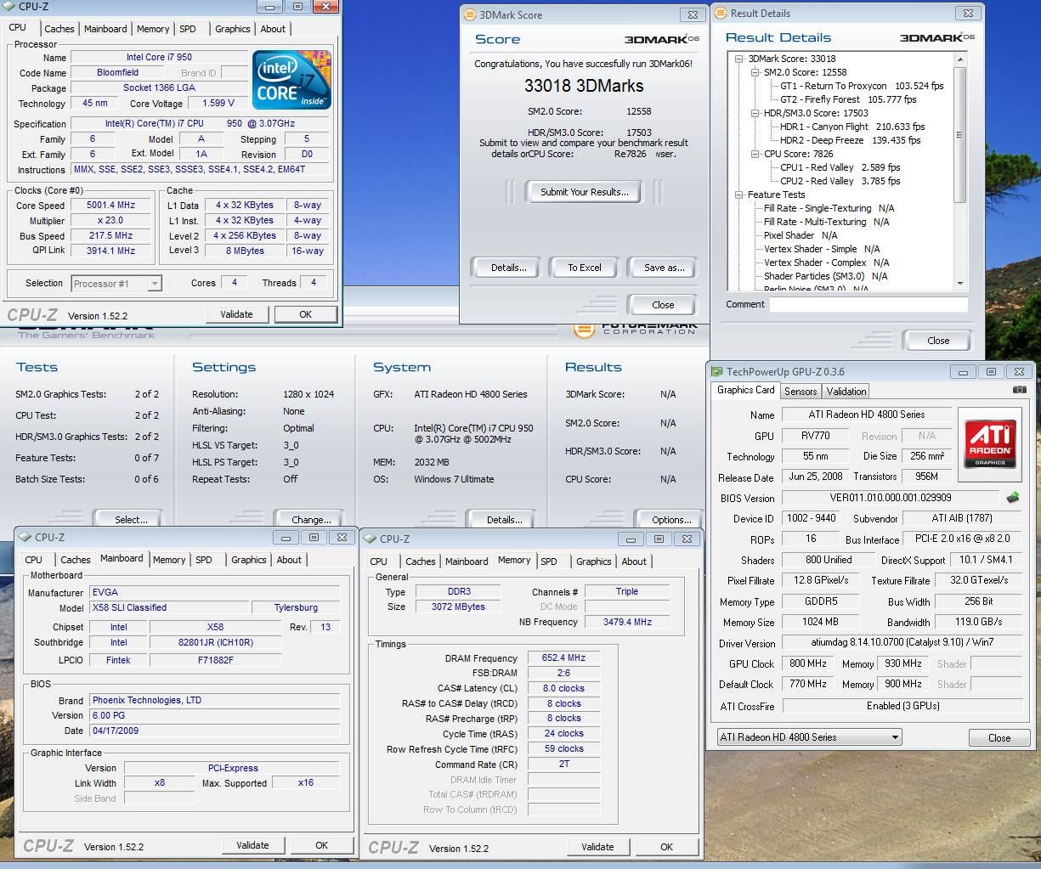This screenshot has width=1041, height=869.
Task: Collapse the 3DMark Score tree node
Action: [x=739, y=59]
